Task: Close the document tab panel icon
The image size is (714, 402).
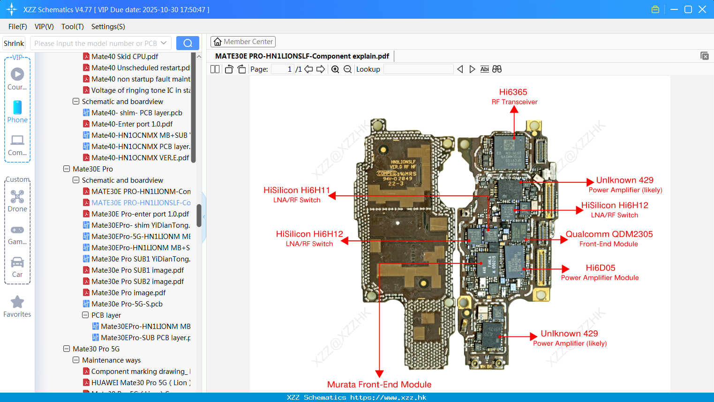Action: pyautogui.click(x=705, y=56)
